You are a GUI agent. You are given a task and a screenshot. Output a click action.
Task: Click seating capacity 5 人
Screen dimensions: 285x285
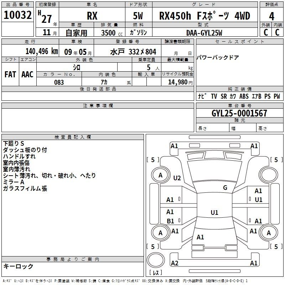153,68
